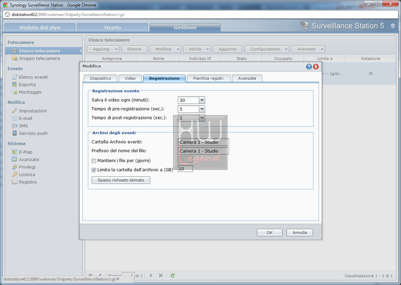Click the browser address bar URL

pyautogui.click(x=68, y=15)
